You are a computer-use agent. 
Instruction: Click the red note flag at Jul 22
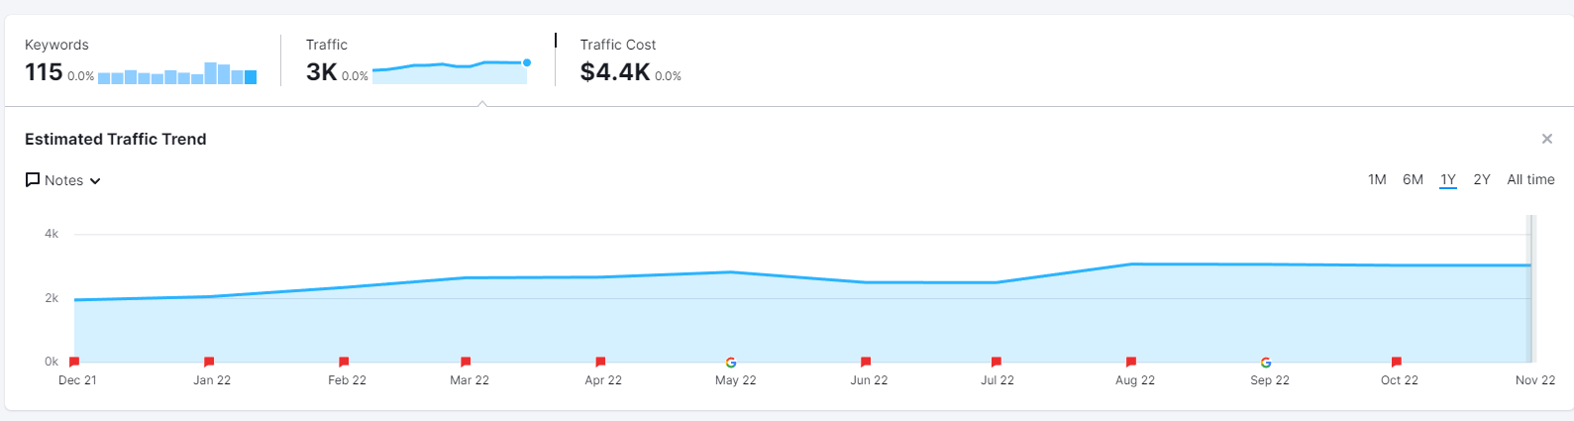click(997, 362)
